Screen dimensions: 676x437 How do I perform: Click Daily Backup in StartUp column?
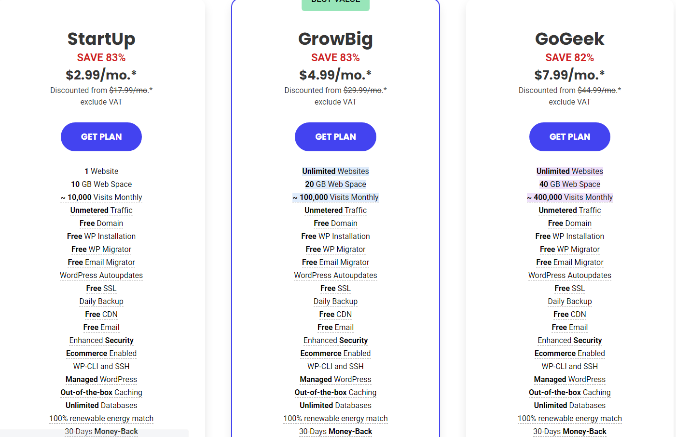(101, 302)
